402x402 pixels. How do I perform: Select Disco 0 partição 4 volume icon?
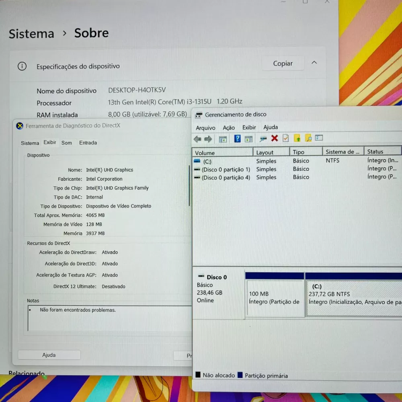click(x=197, y=177)
